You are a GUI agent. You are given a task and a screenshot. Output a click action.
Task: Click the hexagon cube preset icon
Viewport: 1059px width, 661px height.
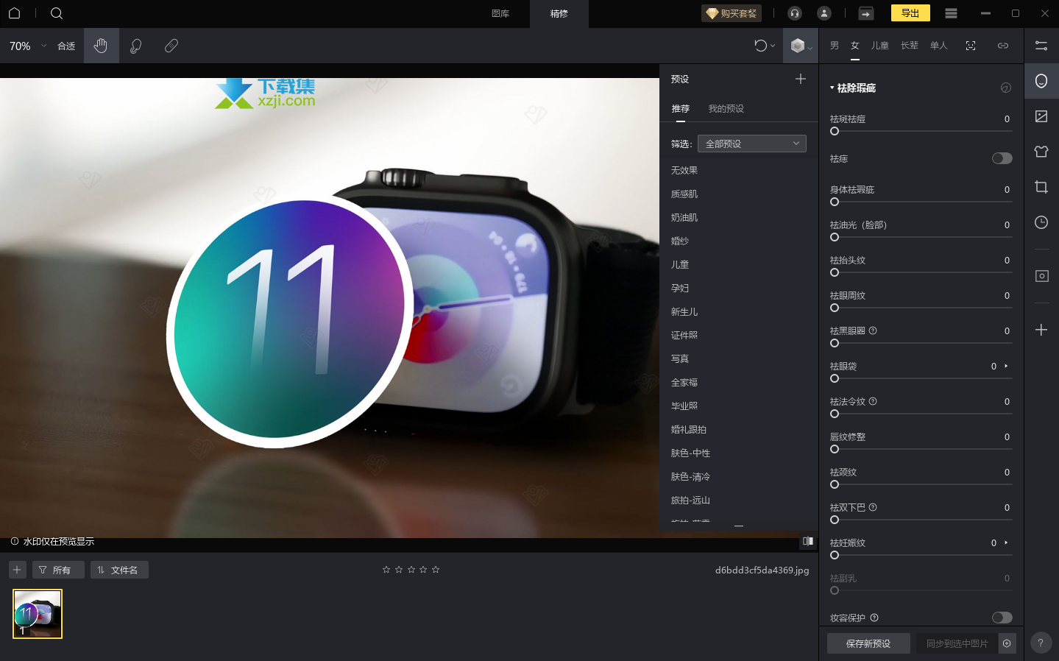coord(798,46)
